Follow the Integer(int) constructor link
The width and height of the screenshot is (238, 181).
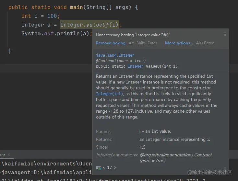click(109, 94)
